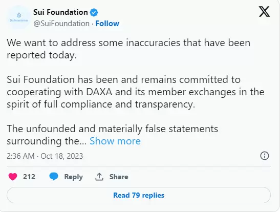Click the Share text label

click(119, 177)
